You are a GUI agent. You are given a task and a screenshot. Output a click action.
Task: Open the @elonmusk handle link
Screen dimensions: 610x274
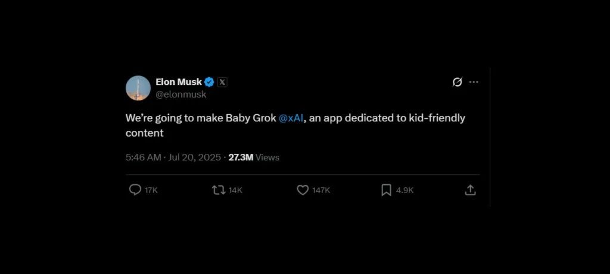tap(181, 94)
